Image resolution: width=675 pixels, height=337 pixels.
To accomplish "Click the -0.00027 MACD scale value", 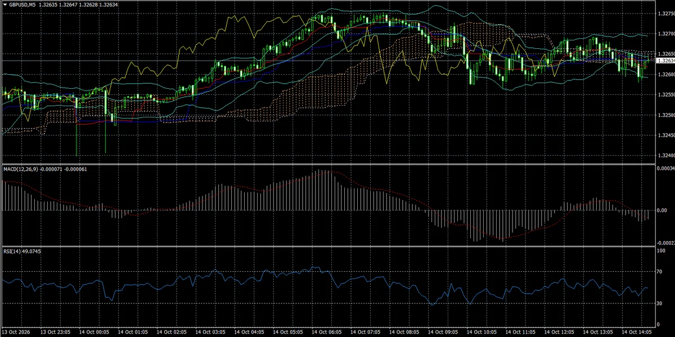I will pyautogui.click(x=666, y=243).
